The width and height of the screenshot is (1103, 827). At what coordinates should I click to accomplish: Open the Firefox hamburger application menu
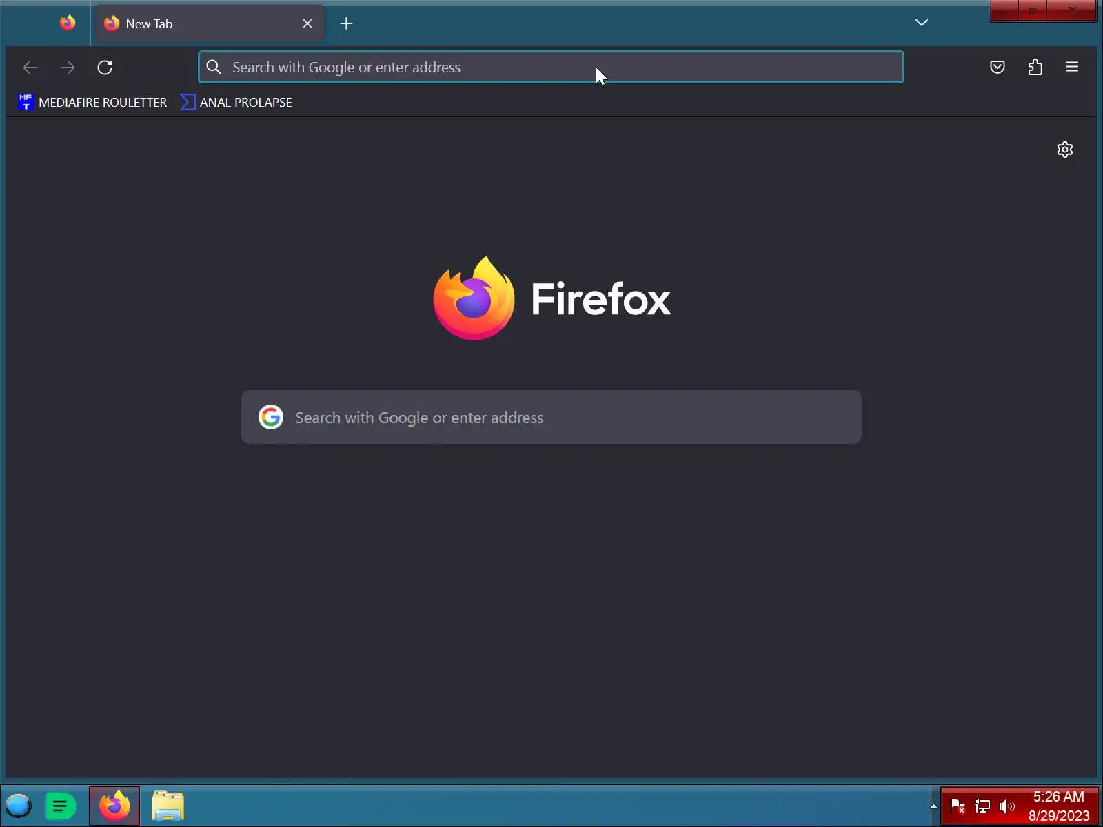pyautogui.click(x=1072, y=67)
